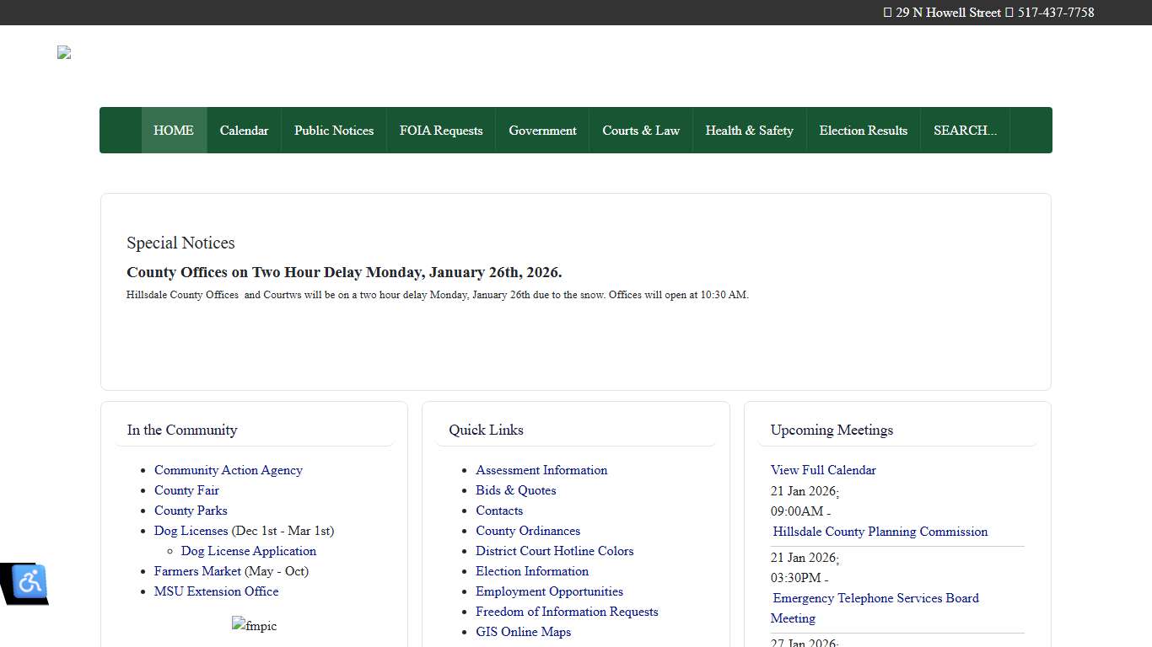Click the site logo image in header

pyautogui.click(x=64, y=52)
